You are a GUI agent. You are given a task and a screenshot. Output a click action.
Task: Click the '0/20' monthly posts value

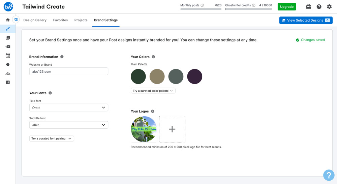point(218,5)
